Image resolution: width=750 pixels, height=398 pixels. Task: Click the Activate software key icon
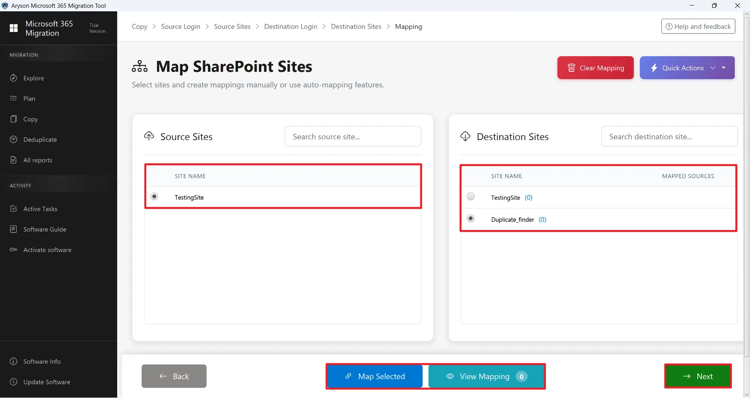(14, 250)
